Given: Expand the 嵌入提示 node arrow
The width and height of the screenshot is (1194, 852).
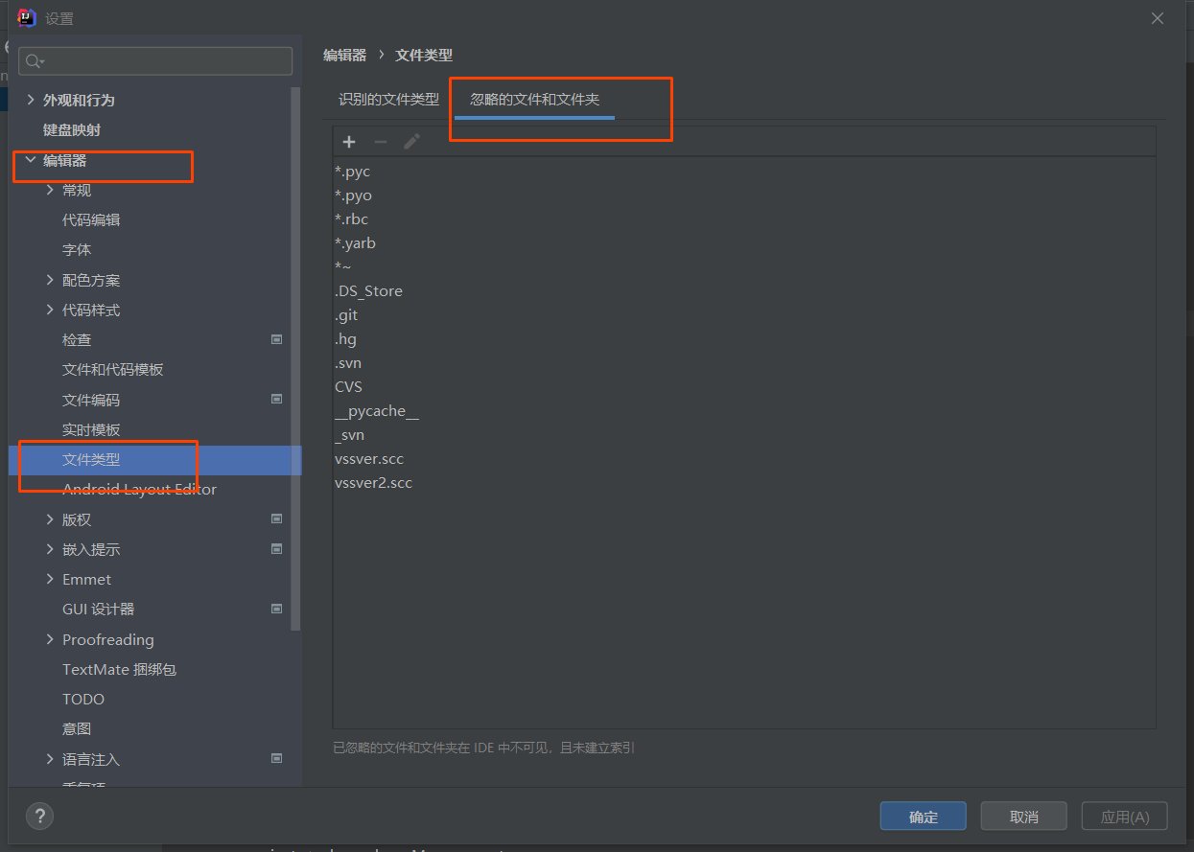Looking at the screenshot, I should pyautogui.click(x=50, y=549).
